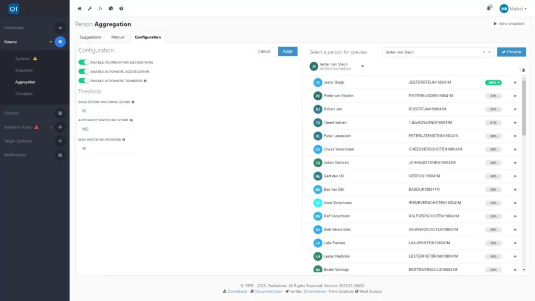
Task: Click the help question mark icon
Action: pos(121,8)
